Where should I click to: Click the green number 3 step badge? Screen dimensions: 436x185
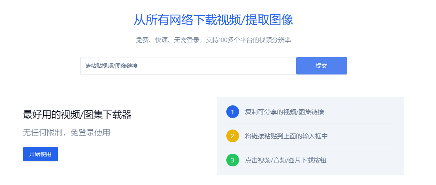click(232, 160)
